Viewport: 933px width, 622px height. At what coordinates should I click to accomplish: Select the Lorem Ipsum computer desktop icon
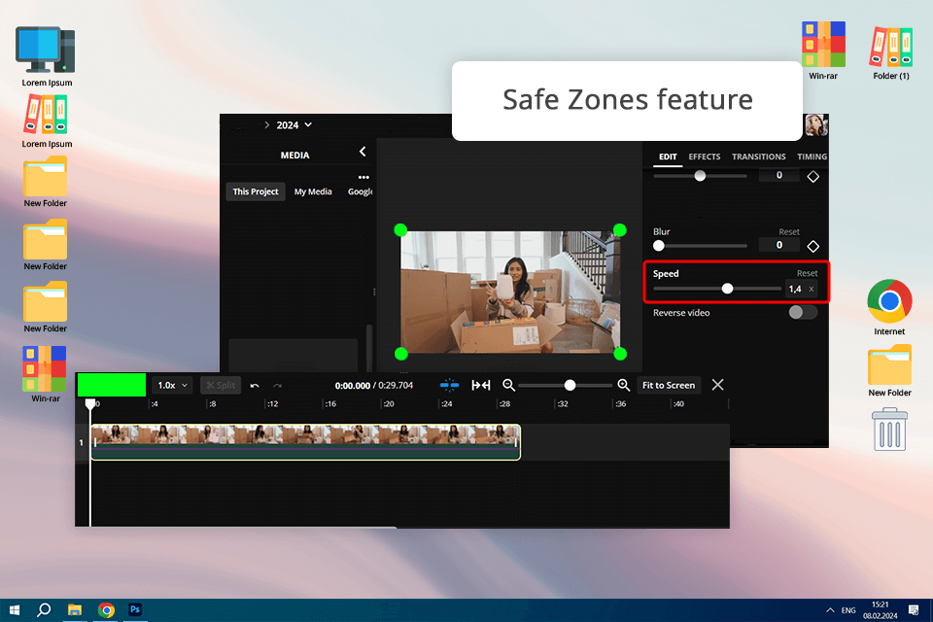tap(47, 56)
